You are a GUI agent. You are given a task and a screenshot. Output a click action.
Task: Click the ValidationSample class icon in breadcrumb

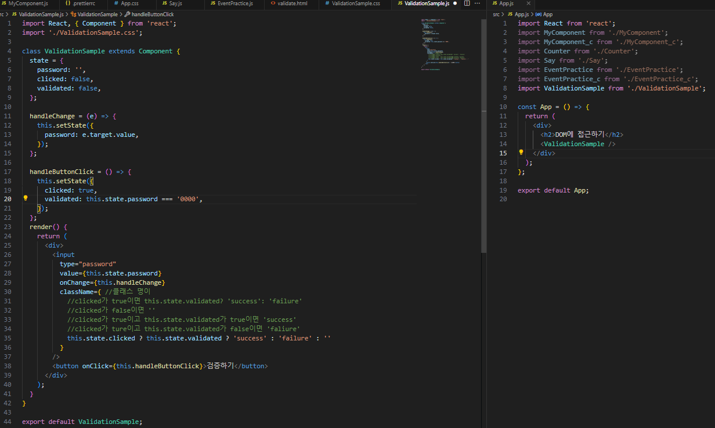pos(73,13)
